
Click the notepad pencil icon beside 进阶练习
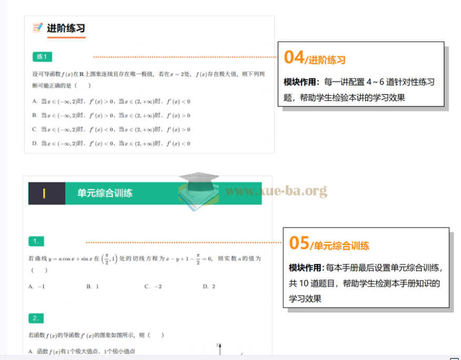(x=37, y=28)
